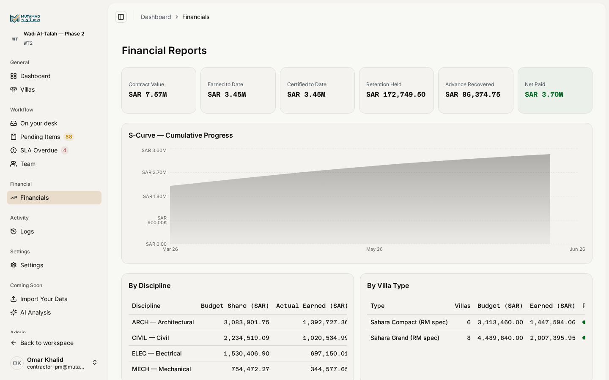
Task: Select Financials in sidebar
Action: coord(54,198)
